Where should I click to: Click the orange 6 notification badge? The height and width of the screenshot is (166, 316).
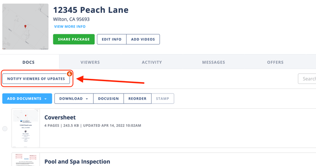(x=69, y=74)
